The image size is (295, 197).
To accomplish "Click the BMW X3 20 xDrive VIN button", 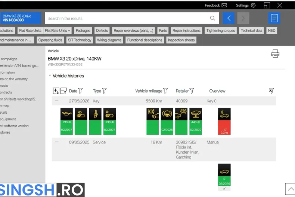I will click(x=21, y=18).
